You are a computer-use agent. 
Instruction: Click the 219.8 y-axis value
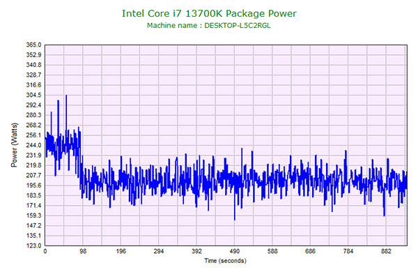(33, 165)
